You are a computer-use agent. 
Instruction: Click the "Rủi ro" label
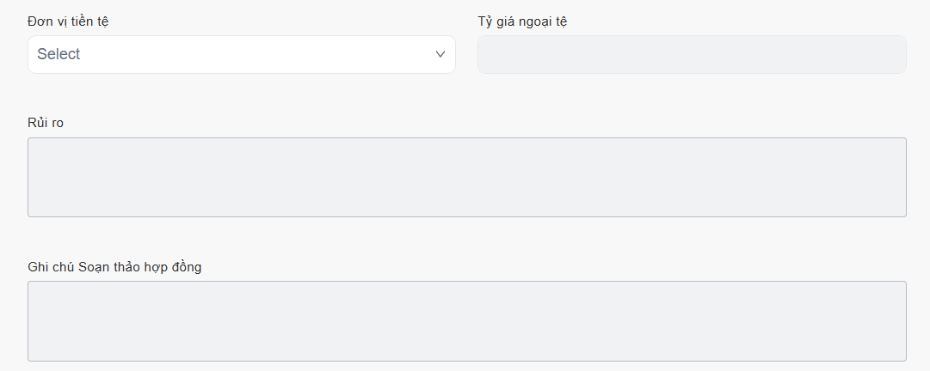(x=46, y=123)
